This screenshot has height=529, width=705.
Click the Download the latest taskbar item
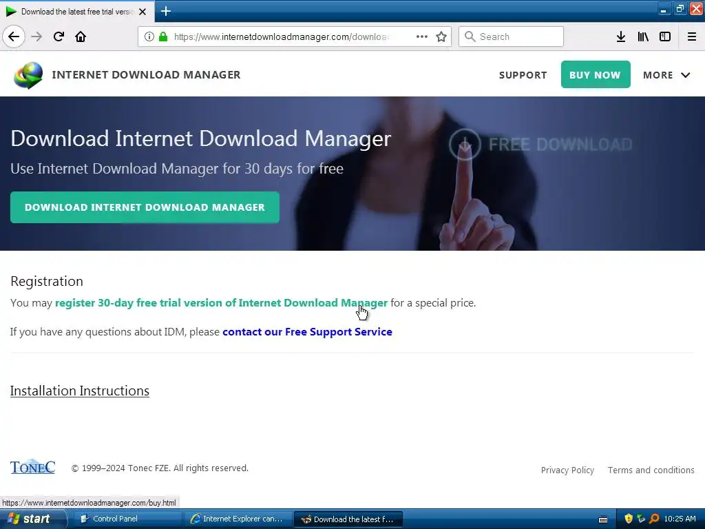[x=348, y=519]
